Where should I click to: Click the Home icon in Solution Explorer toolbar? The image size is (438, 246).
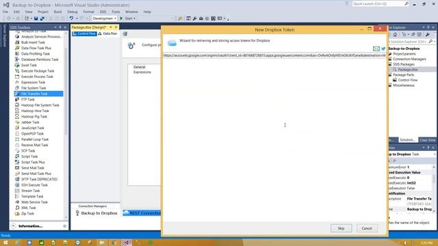[395, 35]
